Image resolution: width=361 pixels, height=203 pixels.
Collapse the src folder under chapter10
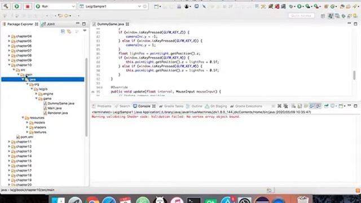(x=14, y=70)
